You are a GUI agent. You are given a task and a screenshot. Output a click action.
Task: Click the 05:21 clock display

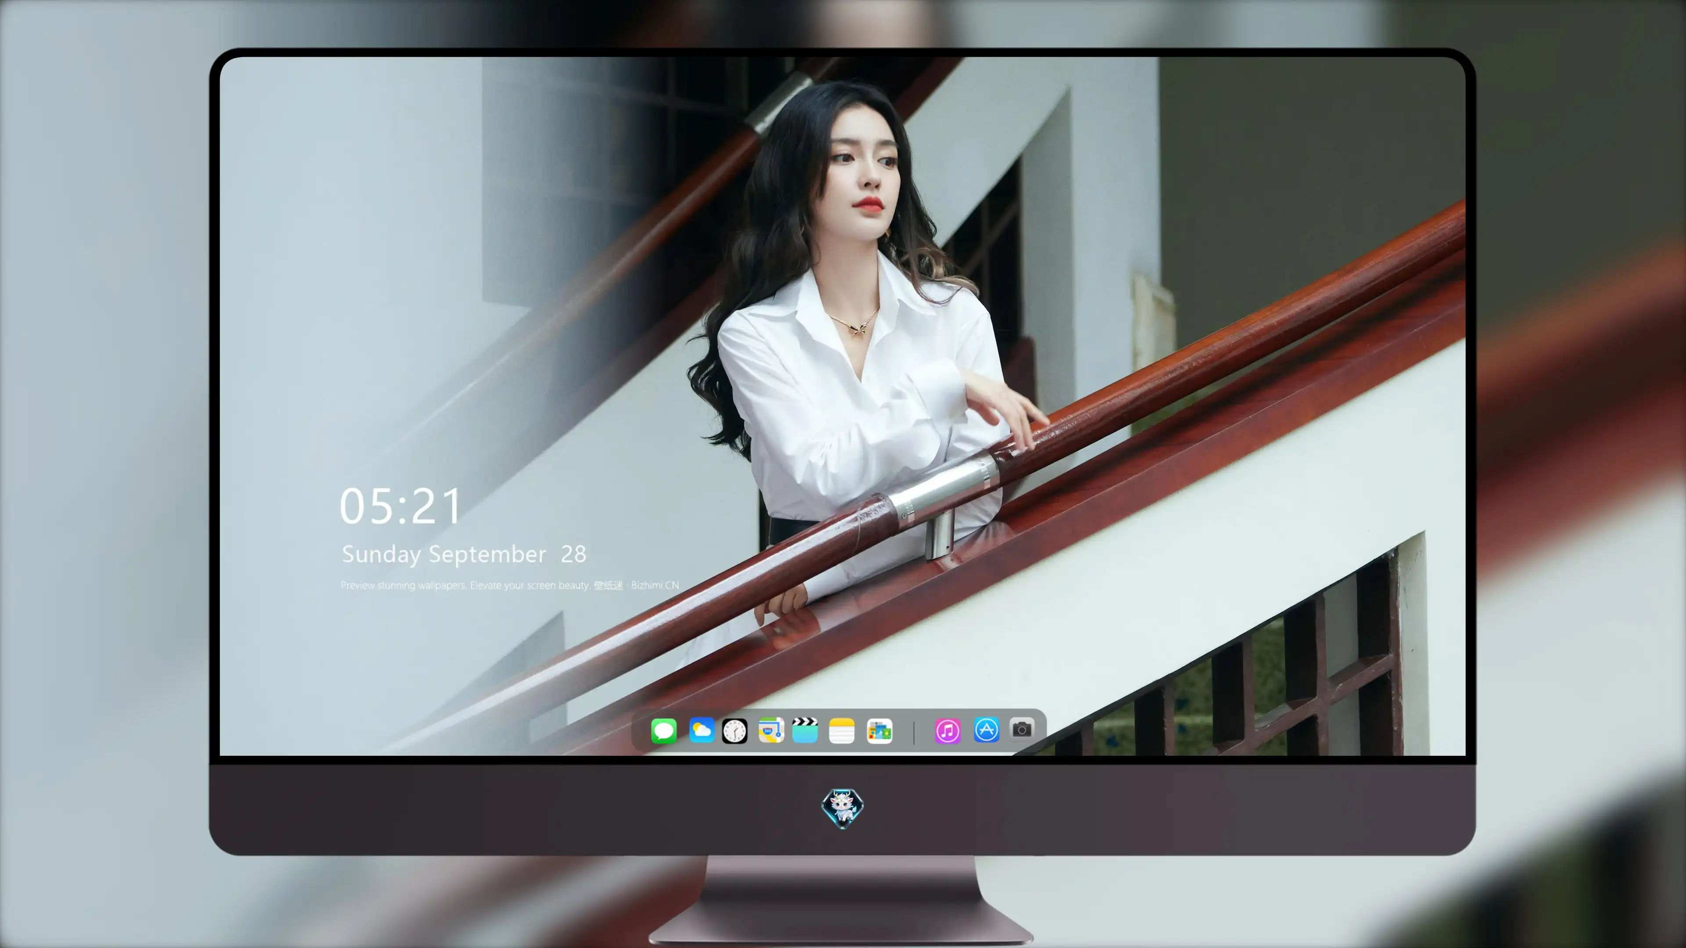coord(400,506)
